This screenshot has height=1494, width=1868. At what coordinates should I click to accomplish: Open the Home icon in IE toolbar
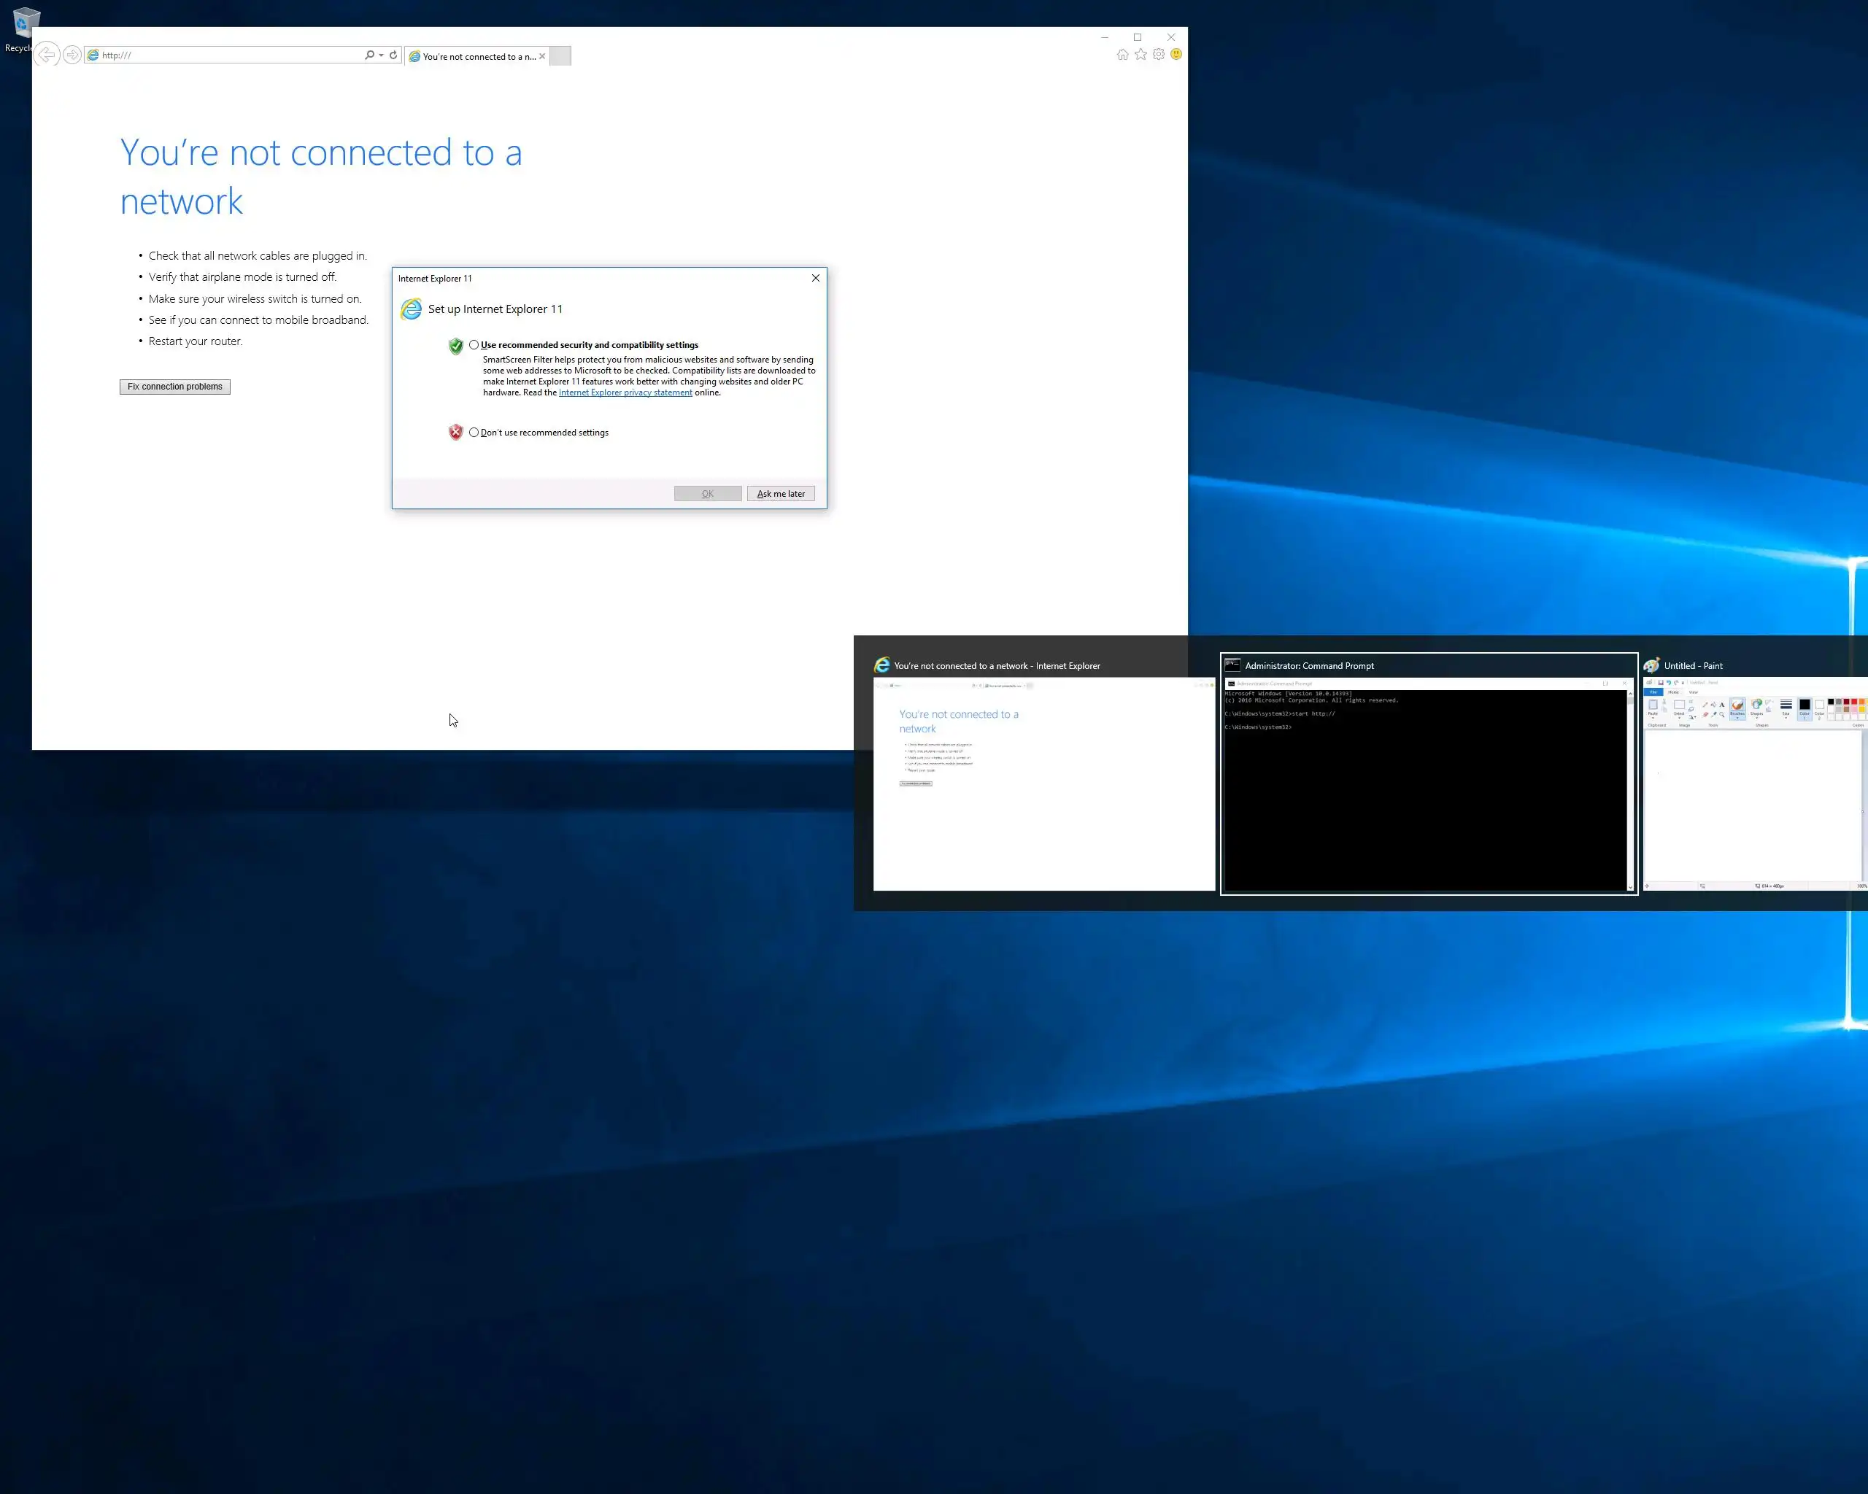[1122, 55]
